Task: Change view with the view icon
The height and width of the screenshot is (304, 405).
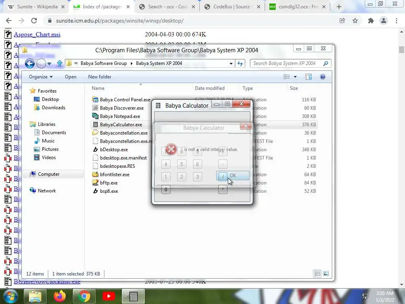Action: click(x=286, y=77)
